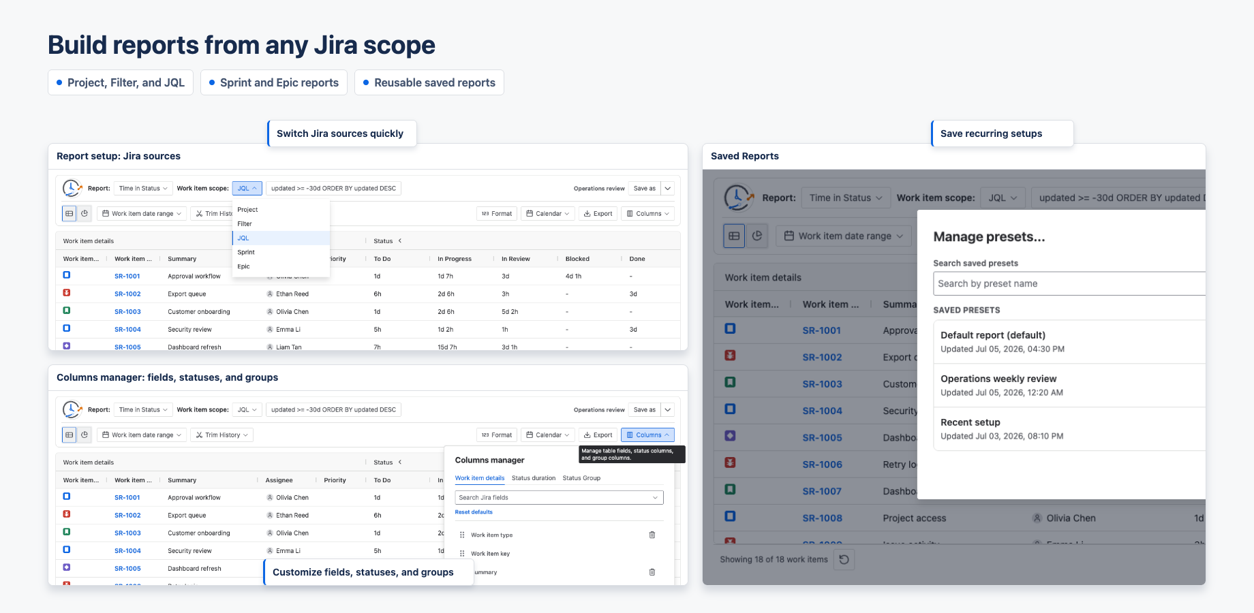Click SR-1003 story icon in Report setup panel
The image size is (1254, 613).
pyautogui.click(x=67, y=311)
